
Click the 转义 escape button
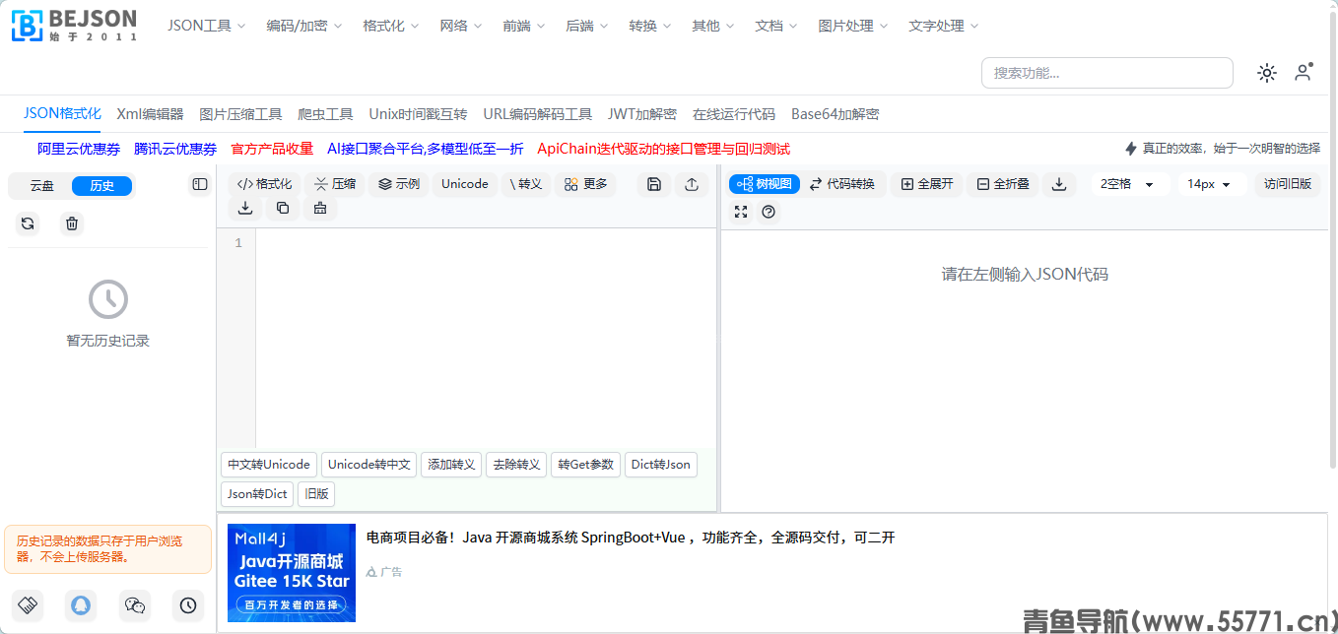526,184
